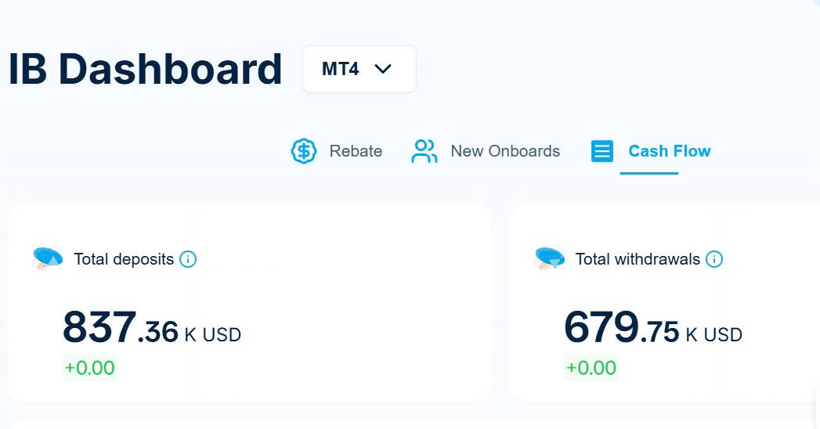This screenshot has width=820, height=429.
Task: Click the Cash Flow list icon
Action: tap(601, 151)
